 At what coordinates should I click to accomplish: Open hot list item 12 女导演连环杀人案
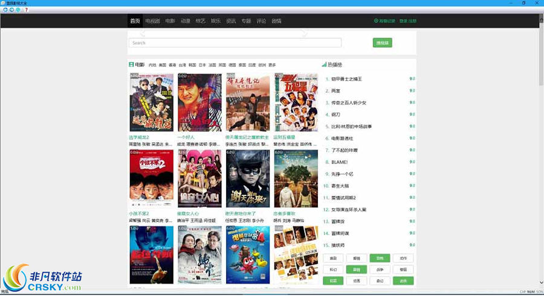[x=349, y=209]
